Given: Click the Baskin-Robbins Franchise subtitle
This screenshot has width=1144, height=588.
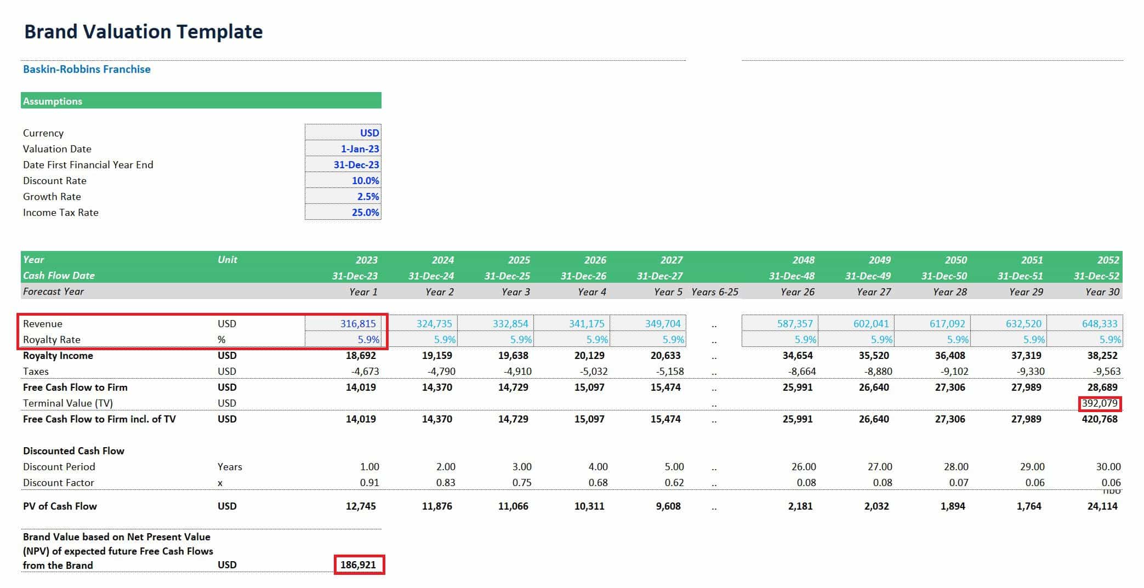Looking at the screenshot, I should point(87,69).
